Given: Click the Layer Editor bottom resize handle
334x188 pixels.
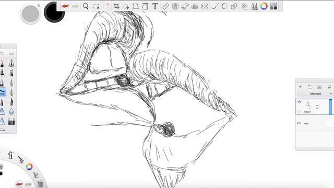Looking at the screenshot, I should [x=319, y=149].
